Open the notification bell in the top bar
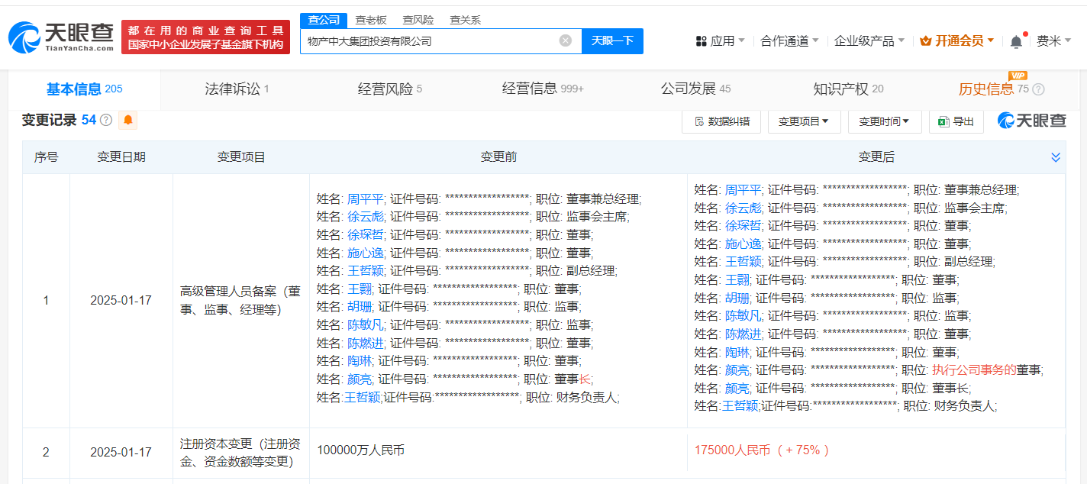1087x484 pixels. pos(1016,41)
